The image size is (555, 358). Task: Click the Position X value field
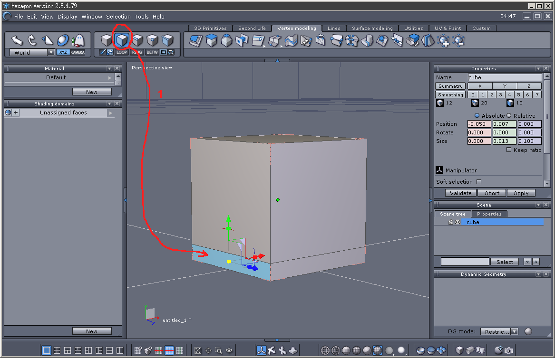(x=479, y=124)
